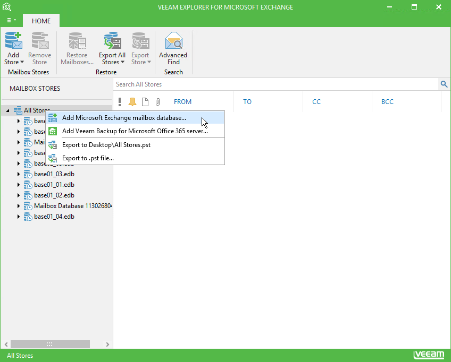Click the Export to Desktop menu item icon
This screenshot has height=362, width=451.
click(x=53, y=145)
